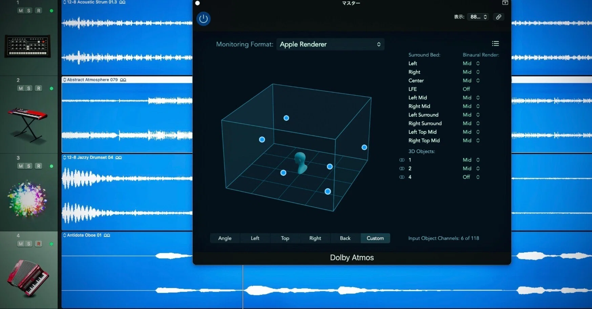Open the list view menu icon

tap(495, 44)
